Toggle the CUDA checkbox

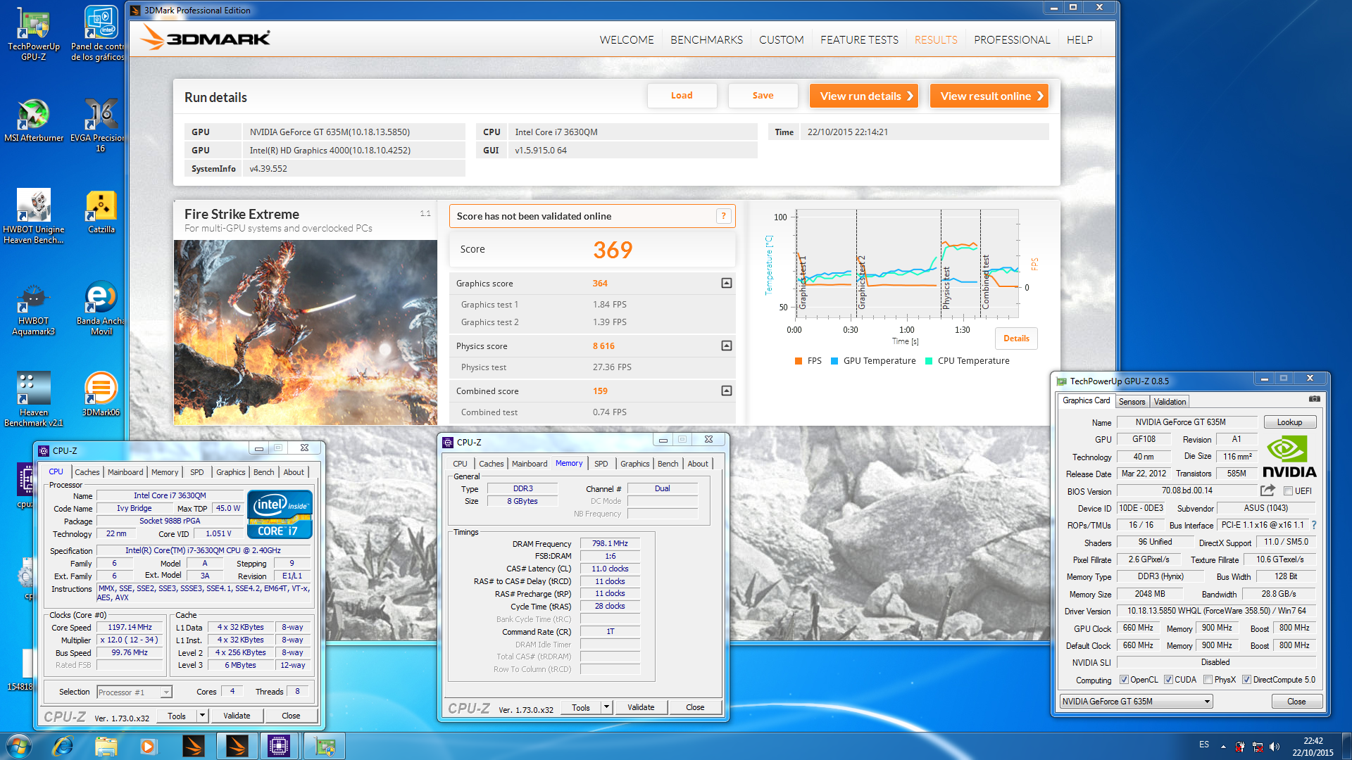(x=1168, y=680)
